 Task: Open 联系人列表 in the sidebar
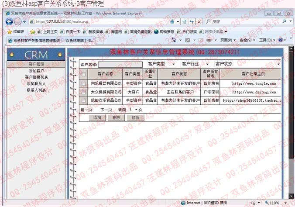click(x=36, y=90)
